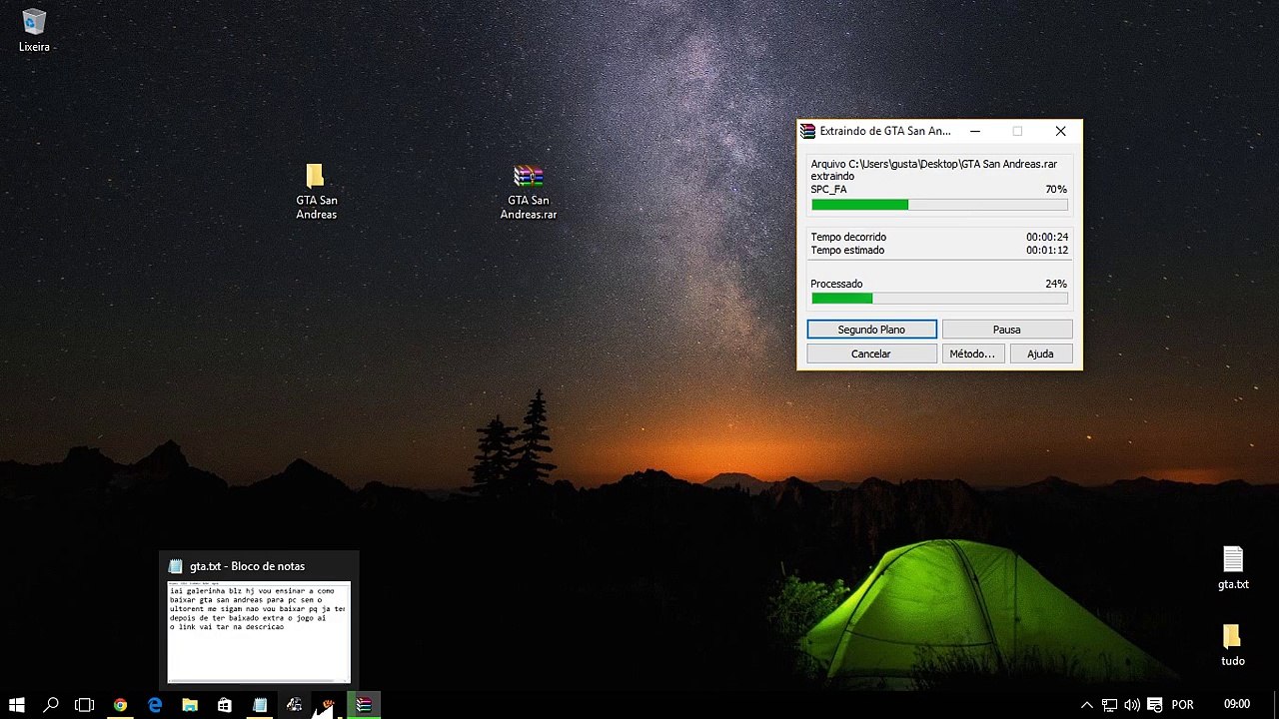
Task: Click the 24% processed value
Action: tap(1056, 284)
